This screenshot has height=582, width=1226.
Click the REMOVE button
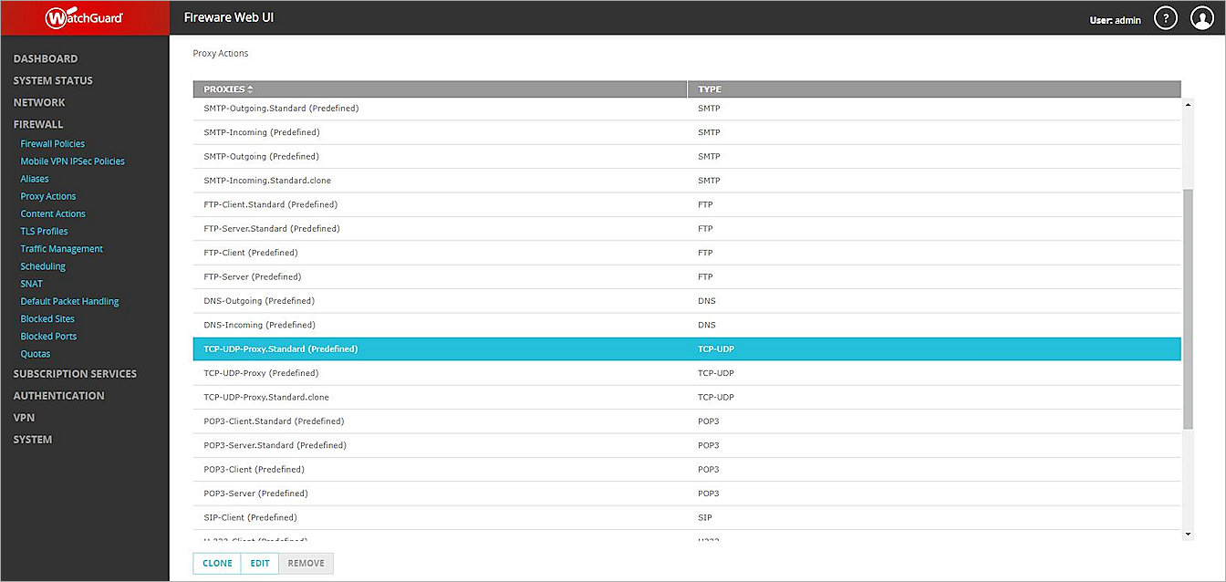pos(306,563)
